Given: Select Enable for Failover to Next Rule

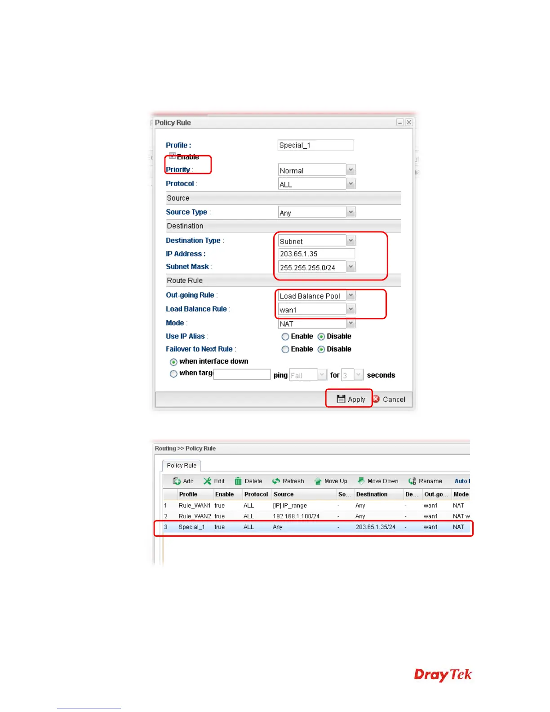Looking at the screenshot, I should click(285, 349).
